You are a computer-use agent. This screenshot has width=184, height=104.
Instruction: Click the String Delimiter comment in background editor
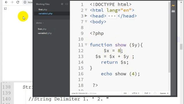click(69, 99)
